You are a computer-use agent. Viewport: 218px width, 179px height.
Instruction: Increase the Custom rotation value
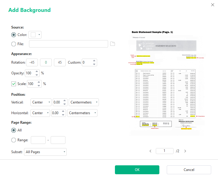94,61
